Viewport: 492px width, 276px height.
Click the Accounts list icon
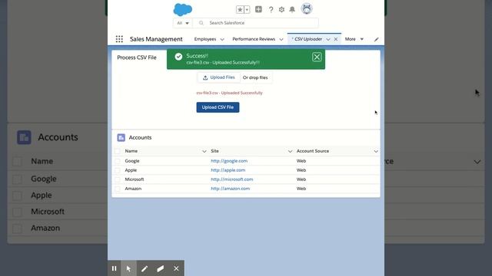pyautogui.click(x=121, y=138)
